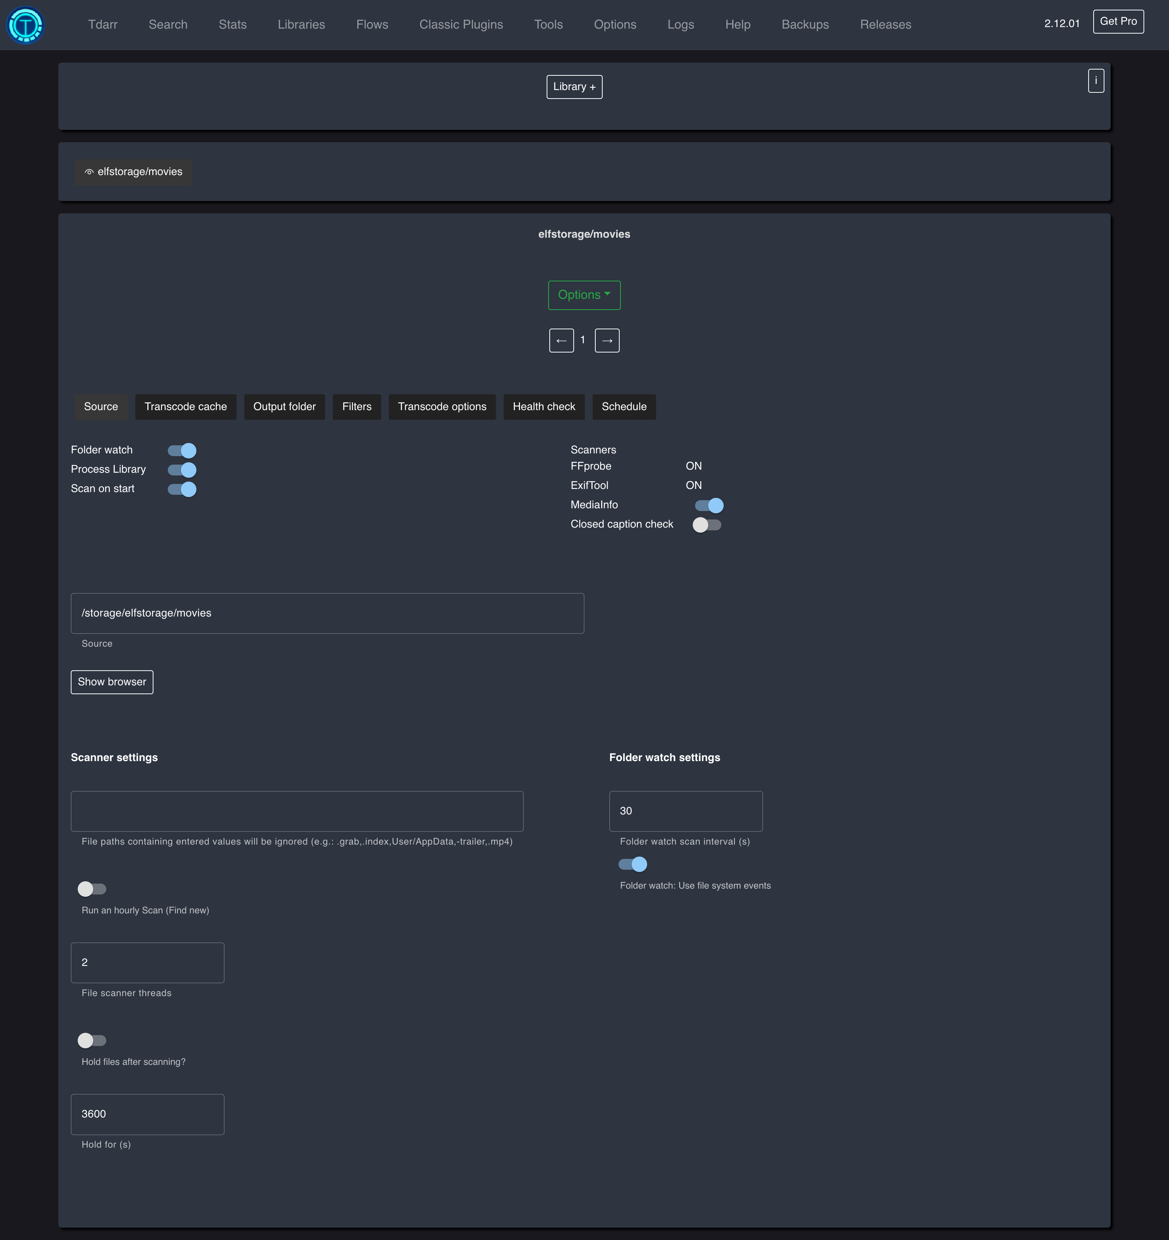The height and width of the screenshot is (1240, 1169).
Task: Click the Show browser button
Action: tap(112, 682)
